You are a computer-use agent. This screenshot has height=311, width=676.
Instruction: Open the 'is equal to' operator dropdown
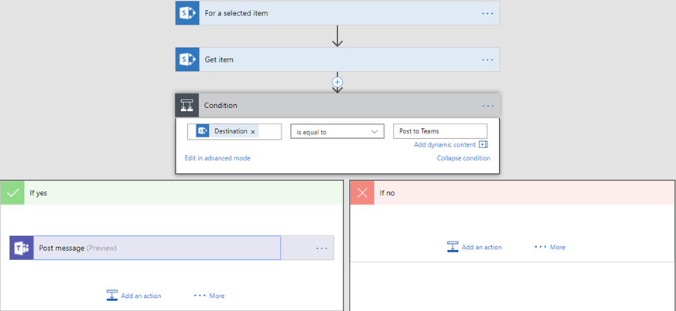tap(337, 132)
